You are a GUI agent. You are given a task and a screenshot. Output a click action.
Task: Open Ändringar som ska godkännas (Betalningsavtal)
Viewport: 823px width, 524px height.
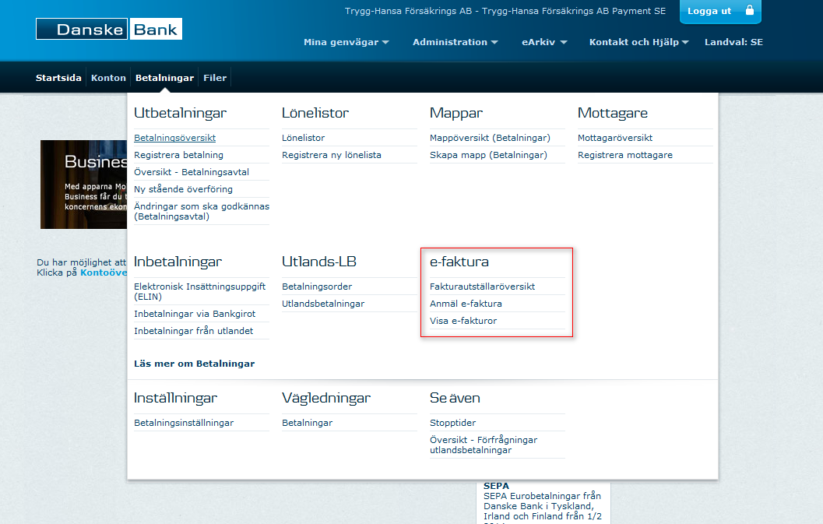click(202, 211)
